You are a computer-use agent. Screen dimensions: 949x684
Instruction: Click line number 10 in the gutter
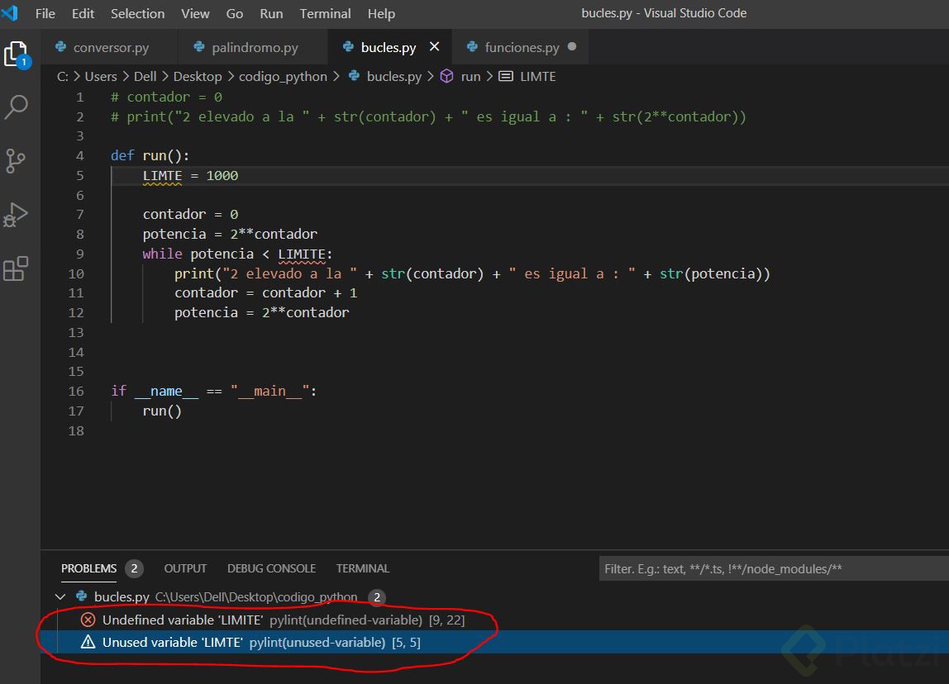click(x=76, y=273)
